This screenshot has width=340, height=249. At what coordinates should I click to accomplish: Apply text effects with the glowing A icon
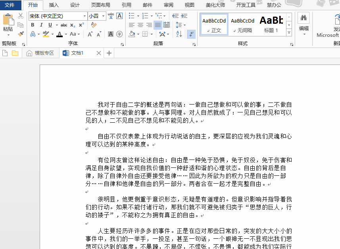[33, 34]
